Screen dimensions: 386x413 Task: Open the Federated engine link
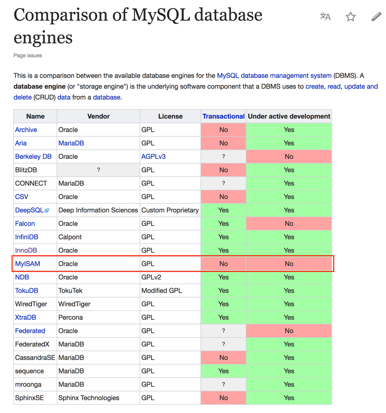point(30,331)
